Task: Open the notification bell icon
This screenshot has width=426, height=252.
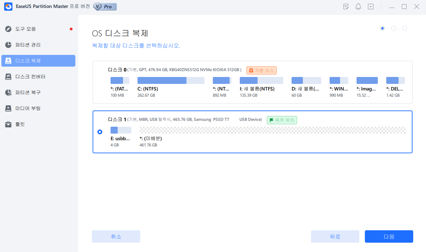Action: point(358,7)
